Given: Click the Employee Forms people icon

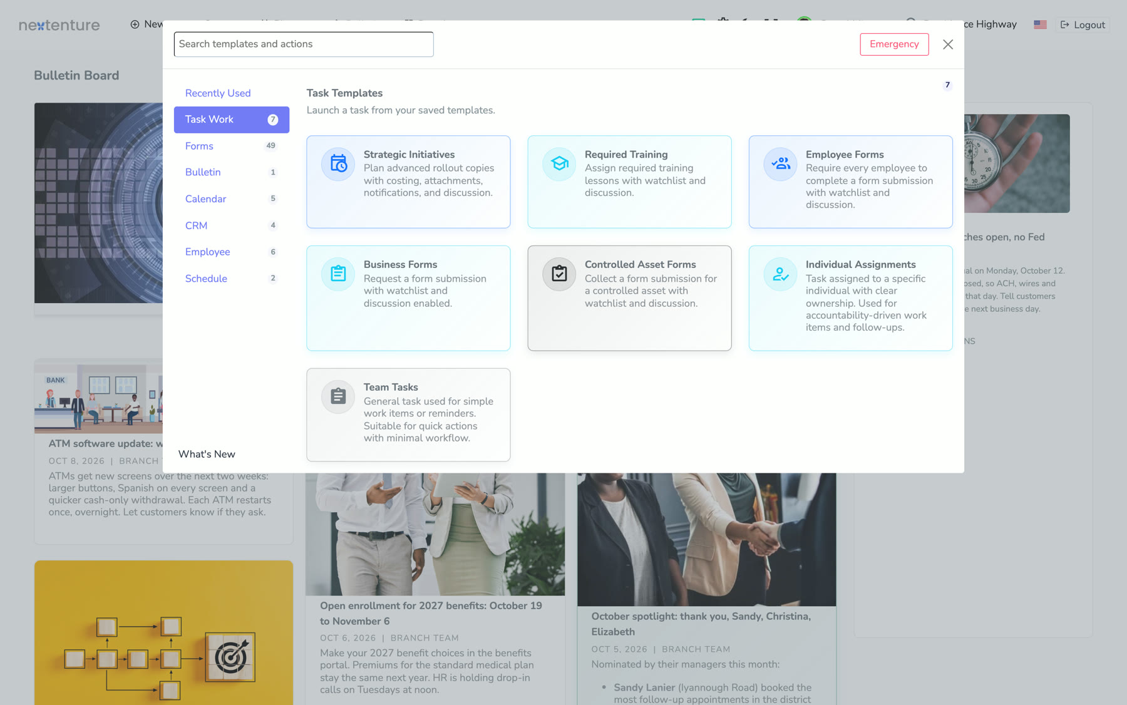Looking at the screenshot, I should [780, 164].
